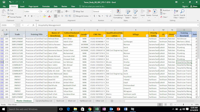Open the Village column filter
This screenshot has width=200, height=112.
point(147,36)
